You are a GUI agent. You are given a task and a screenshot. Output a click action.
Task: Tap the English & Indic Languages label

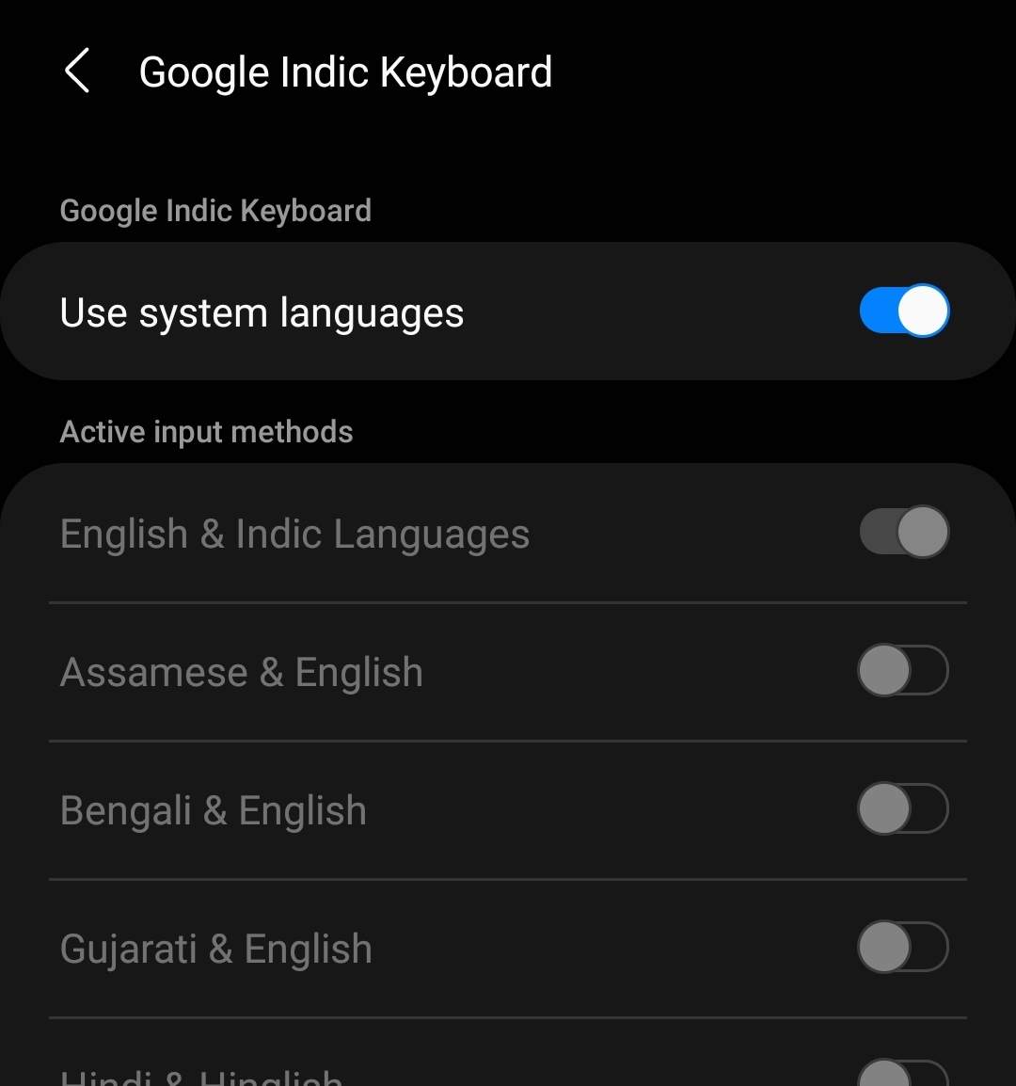294,535
